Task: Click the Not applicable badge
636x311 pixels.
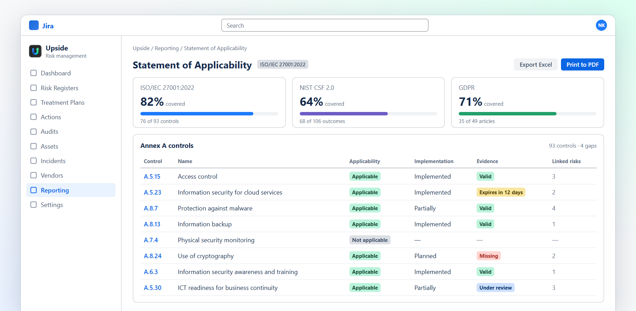Action: coord(370,240)
